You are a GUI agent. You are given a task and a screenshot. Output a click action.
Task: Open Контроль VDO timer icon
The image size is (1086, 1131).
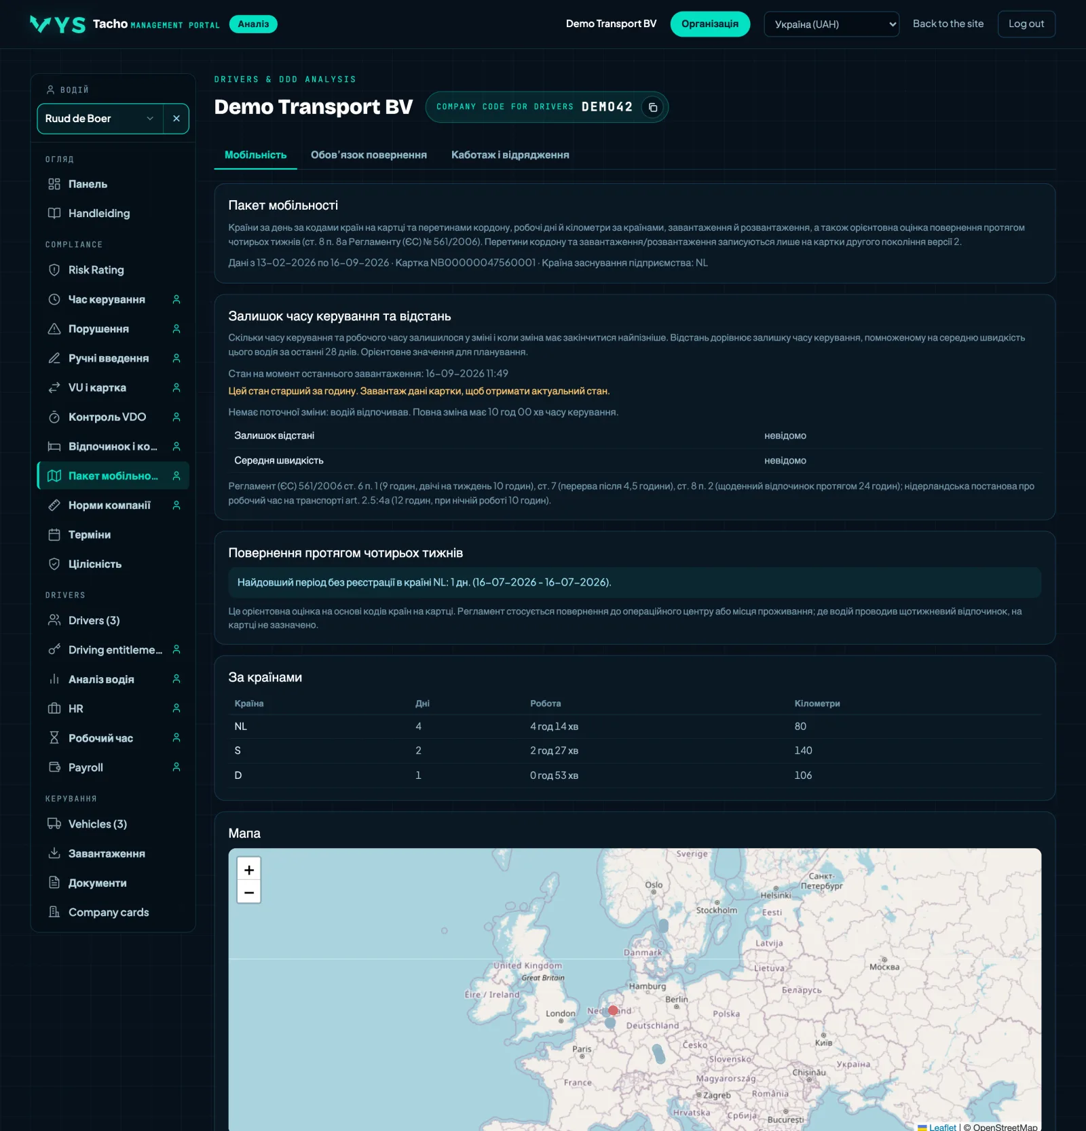54,417
